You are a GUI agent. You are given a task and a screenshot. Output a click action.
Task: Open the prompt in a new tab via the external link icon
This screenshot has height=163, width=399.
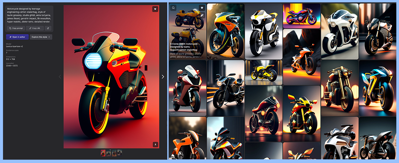(48, 28)
